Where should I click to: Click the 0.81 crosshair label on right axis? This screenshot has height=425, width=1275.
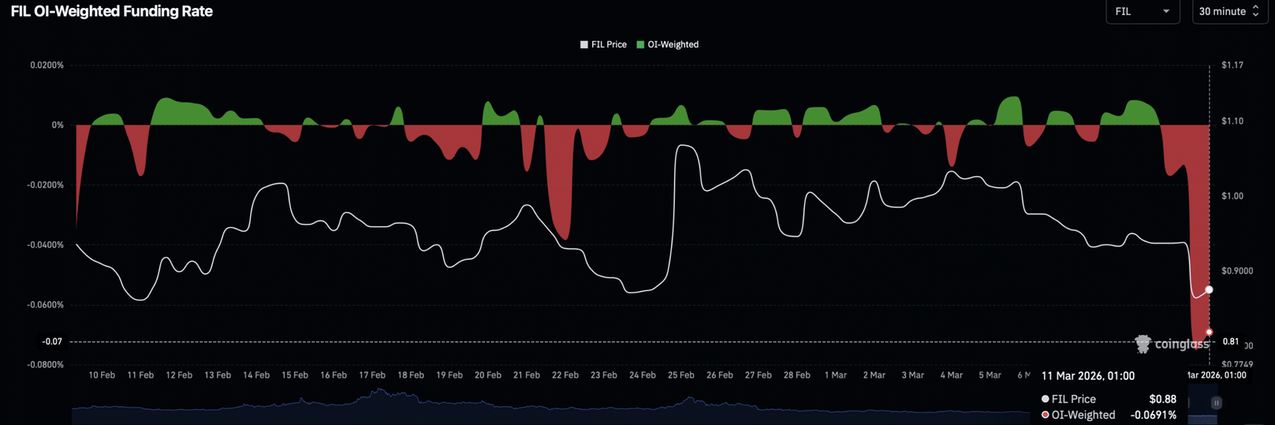(x=1230, y=341)
